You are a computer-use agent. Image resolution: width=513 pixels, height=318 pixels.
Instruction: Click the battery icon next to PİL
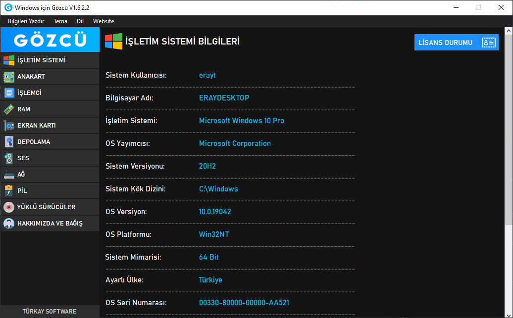click(9, 191)
